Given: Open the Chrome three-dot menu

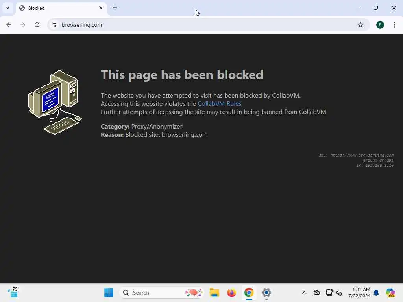Looking at the screenshot, I should tap(394, 25).
